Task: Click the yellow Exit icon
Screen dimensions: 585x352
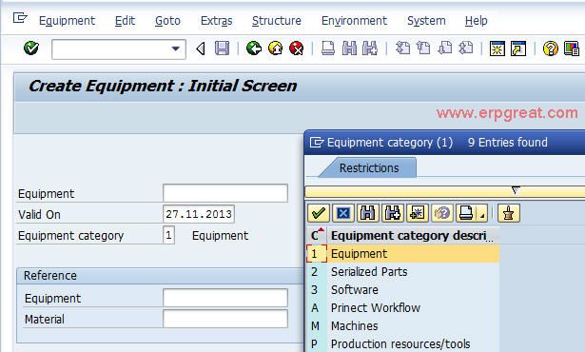Action: tap(275, 49)
